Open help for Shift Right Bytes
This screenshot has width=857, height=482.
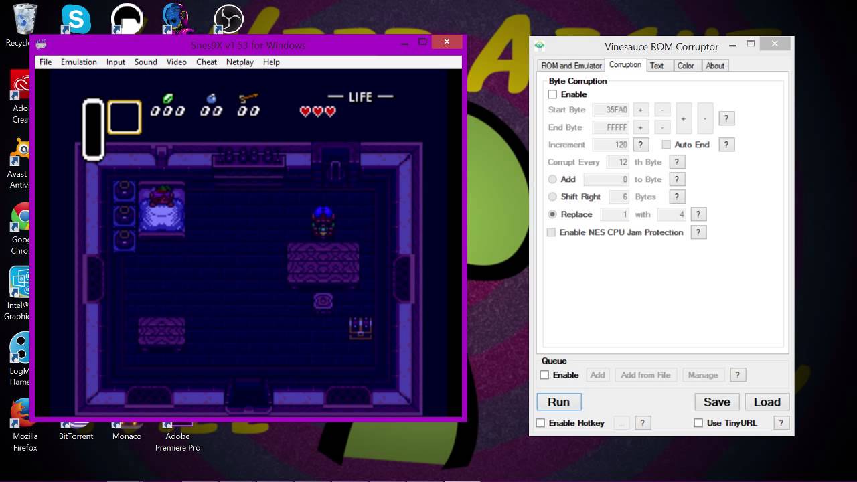click(x=677, y=197)
